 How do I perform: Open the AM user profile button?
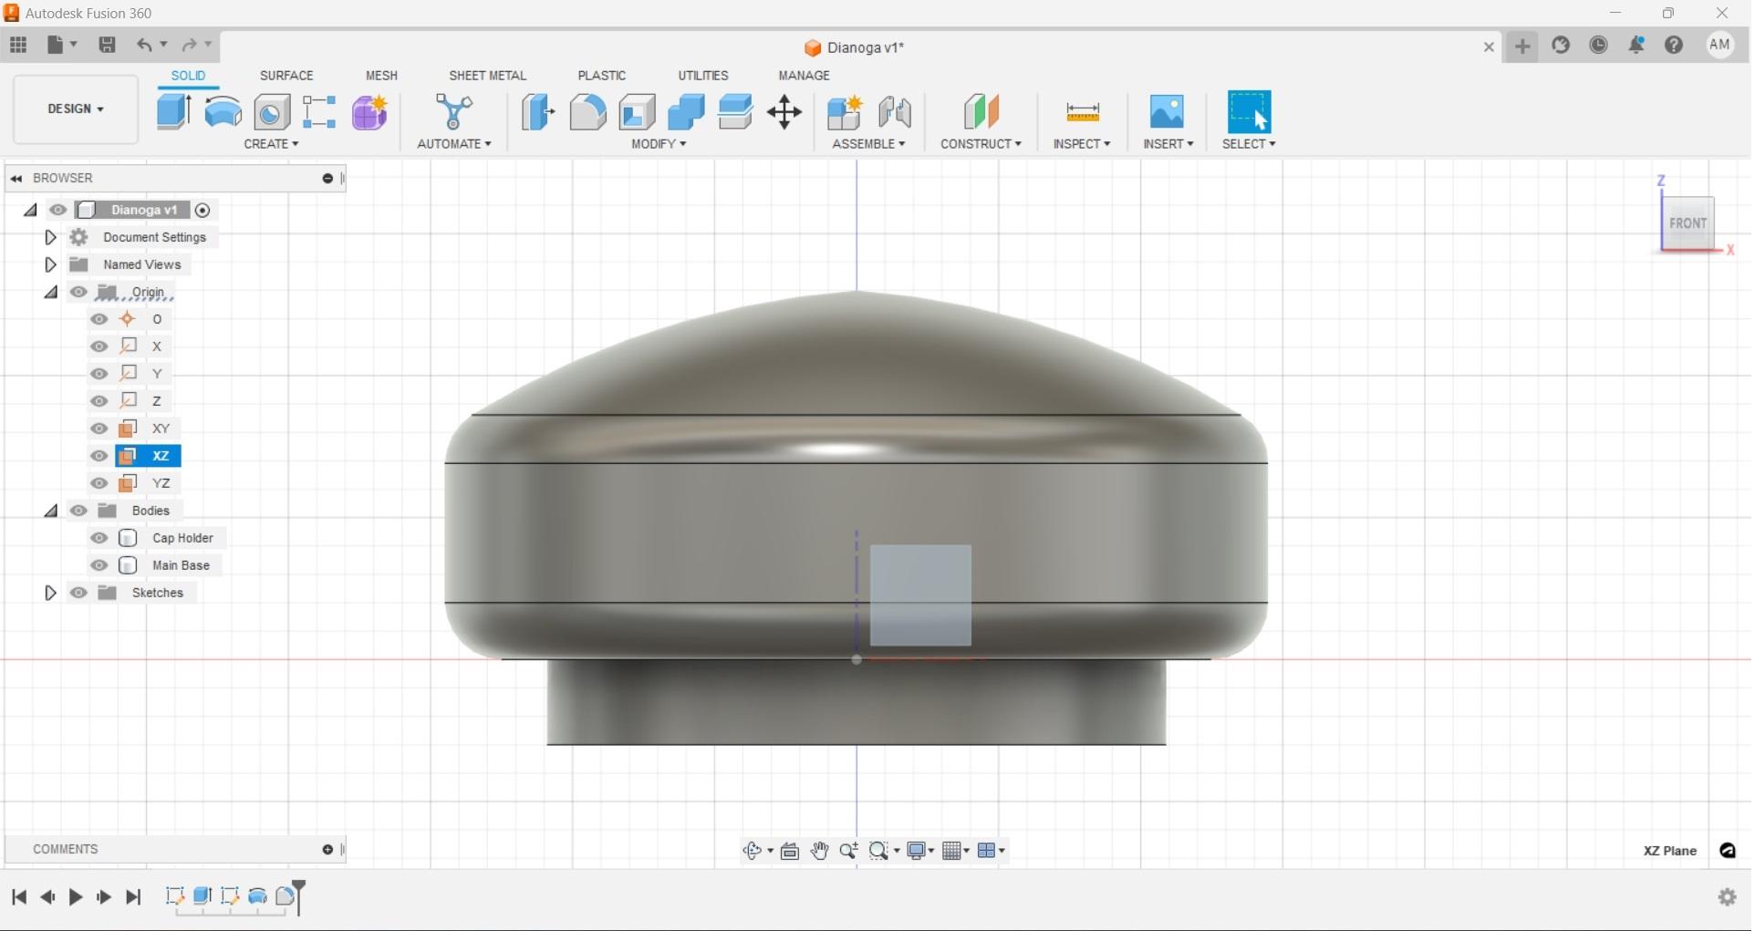tap(1720, 45)
